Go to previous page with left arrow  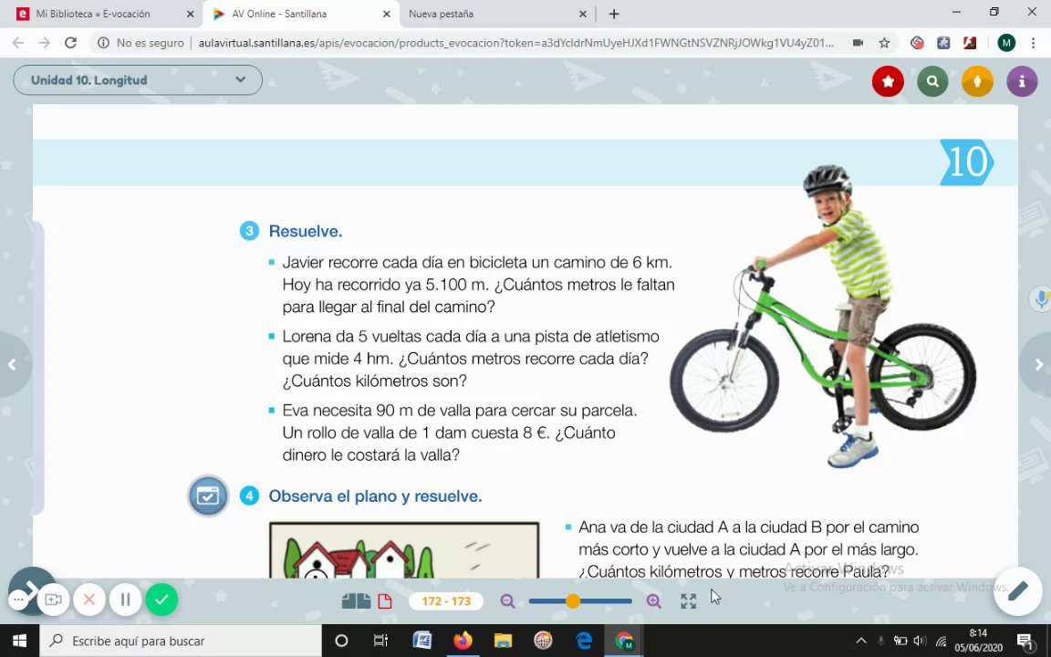pos(11,364)
